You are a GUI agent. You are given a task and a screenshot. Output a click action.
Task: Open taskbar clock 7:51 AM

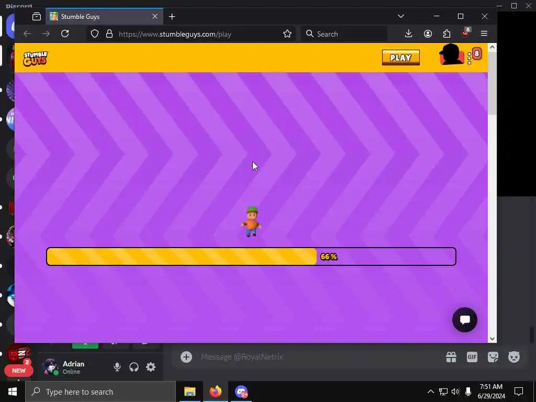491,392
